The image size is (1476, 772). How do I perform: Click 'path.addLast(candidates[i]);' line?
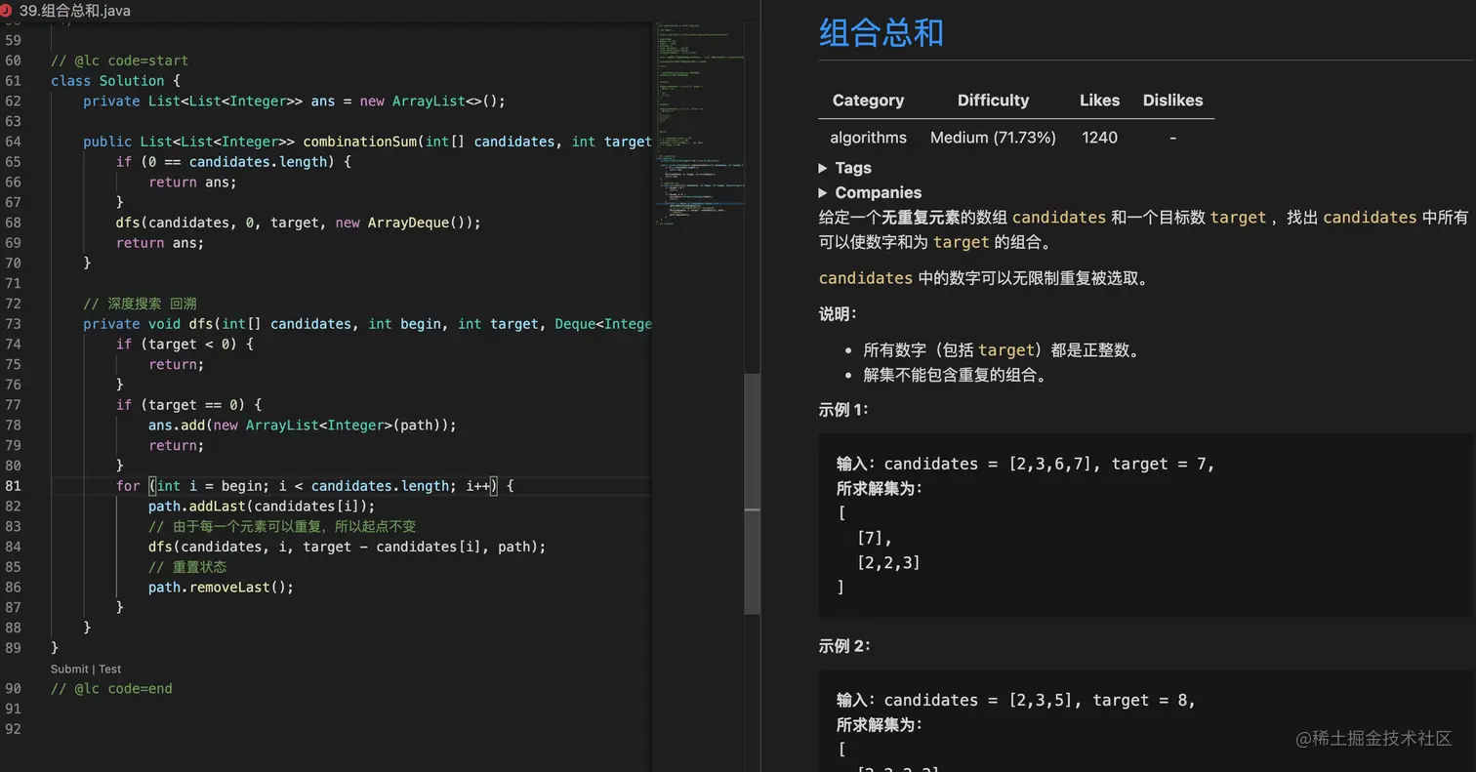(x=262, y=506)
